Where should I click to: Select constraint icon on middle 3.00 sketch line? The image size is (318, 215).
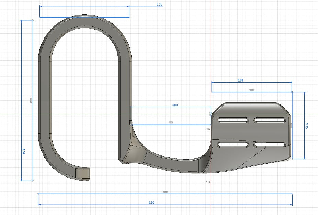(171, 122)
